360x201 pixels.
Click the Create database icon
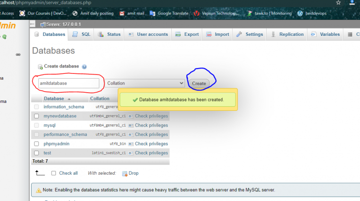40,67
